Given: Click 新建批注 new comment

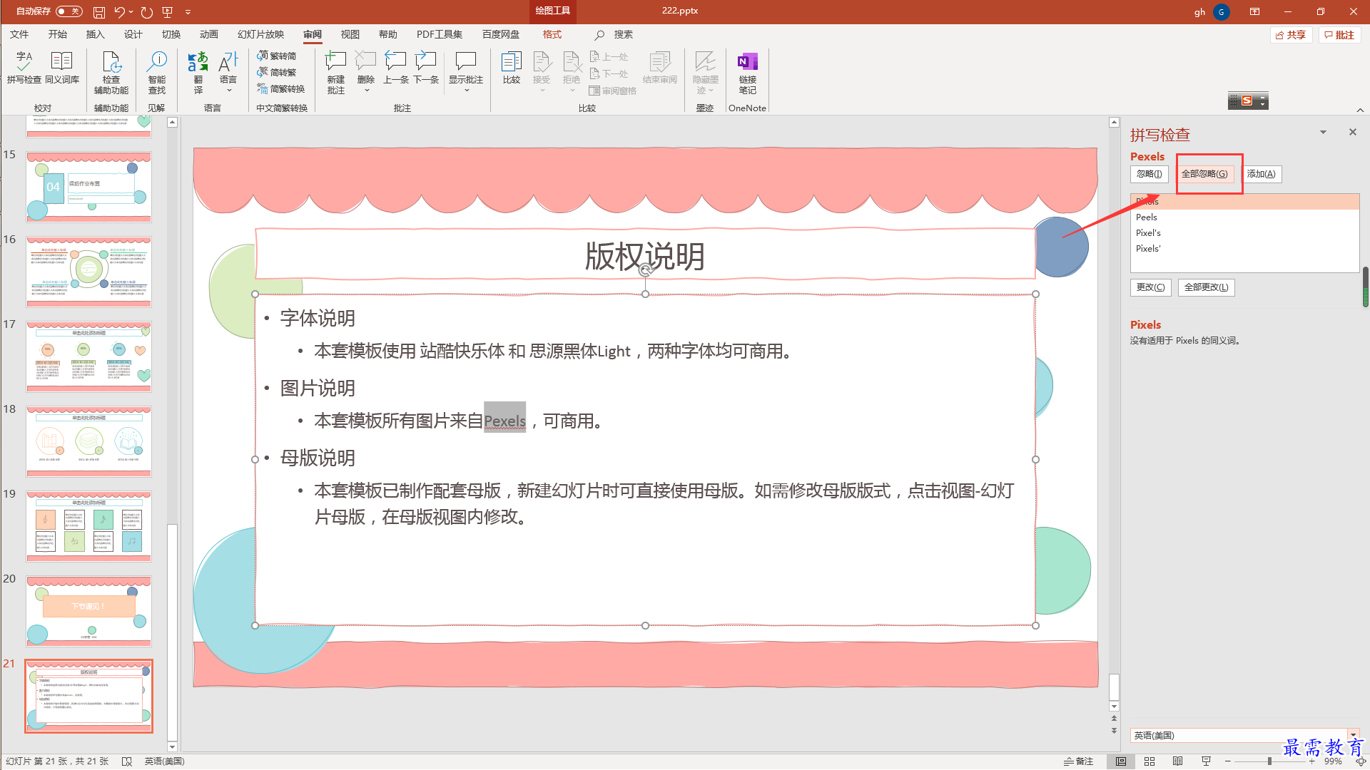Looking at the screenshot, I should (x=336, y=73).
